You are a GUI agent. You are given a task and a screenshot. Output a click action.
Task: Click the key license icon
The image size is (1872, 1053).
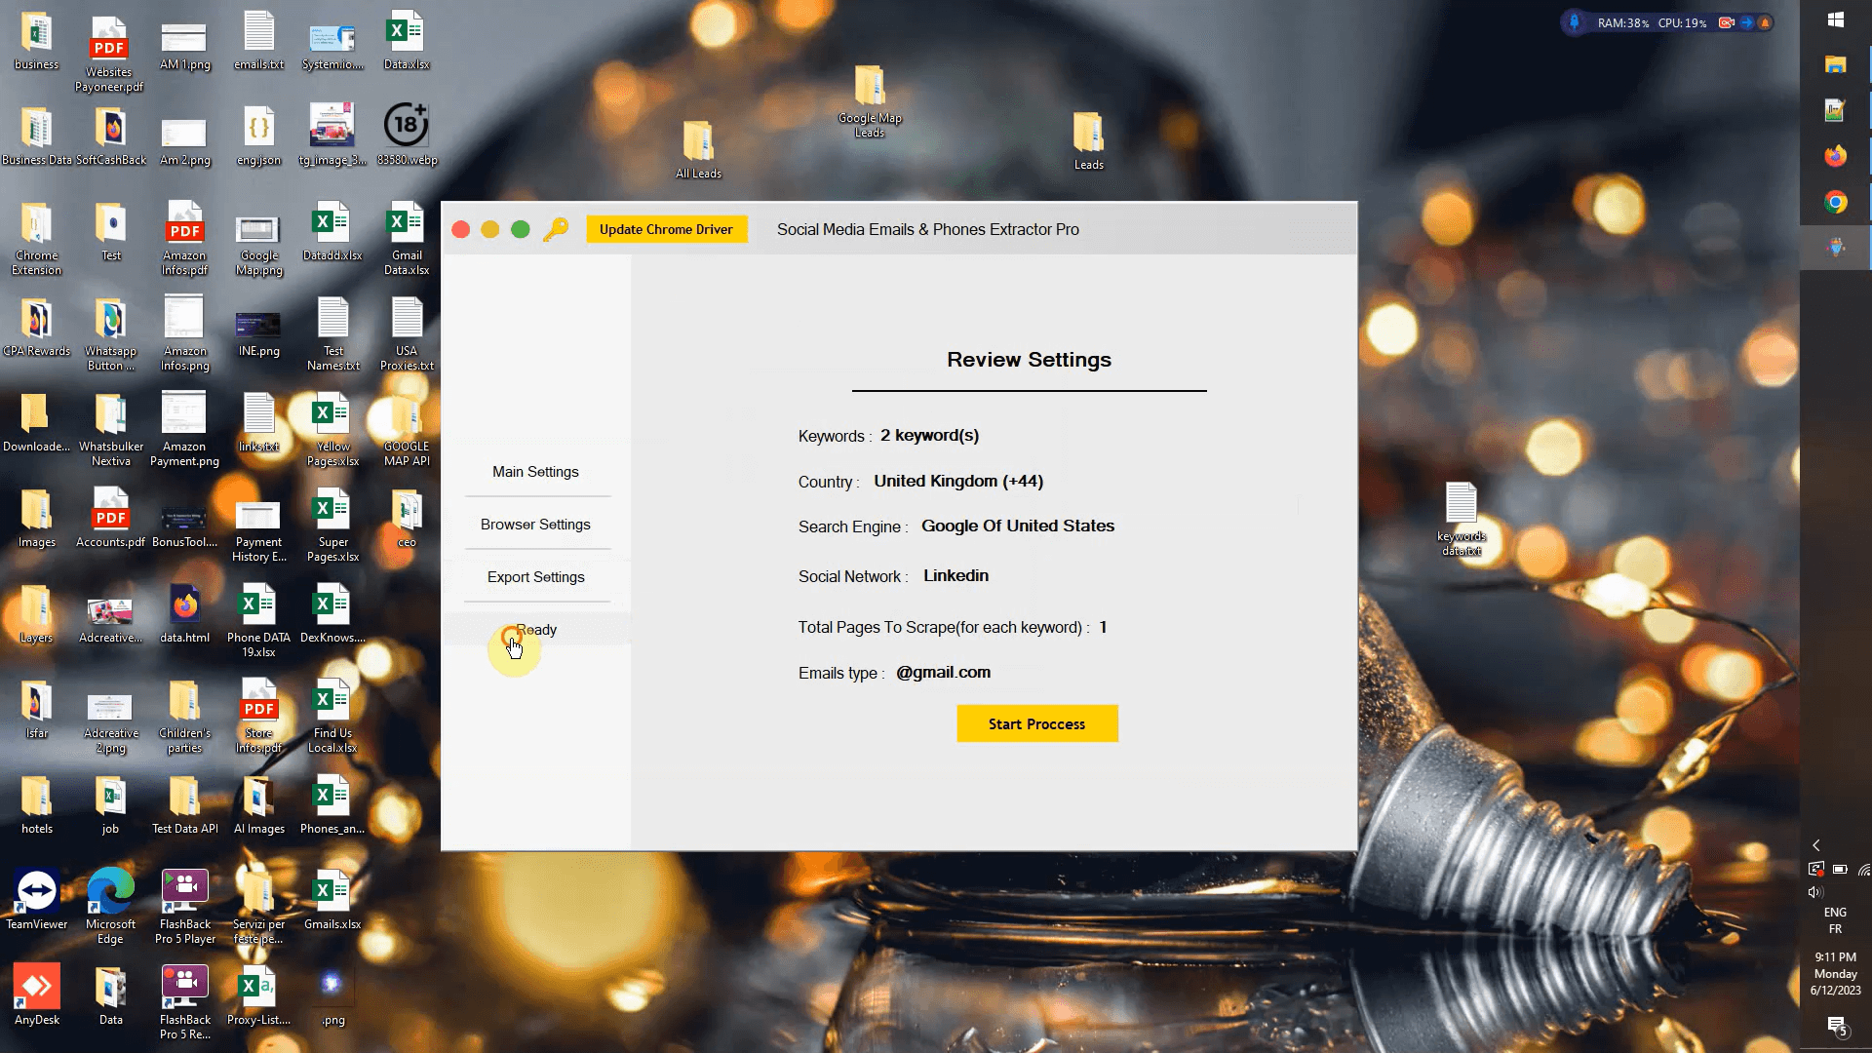click(556, 229)
